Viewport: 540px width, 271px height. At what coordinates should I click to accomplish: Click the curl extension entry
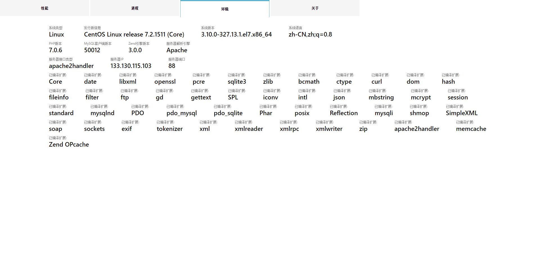pos(377,82)
